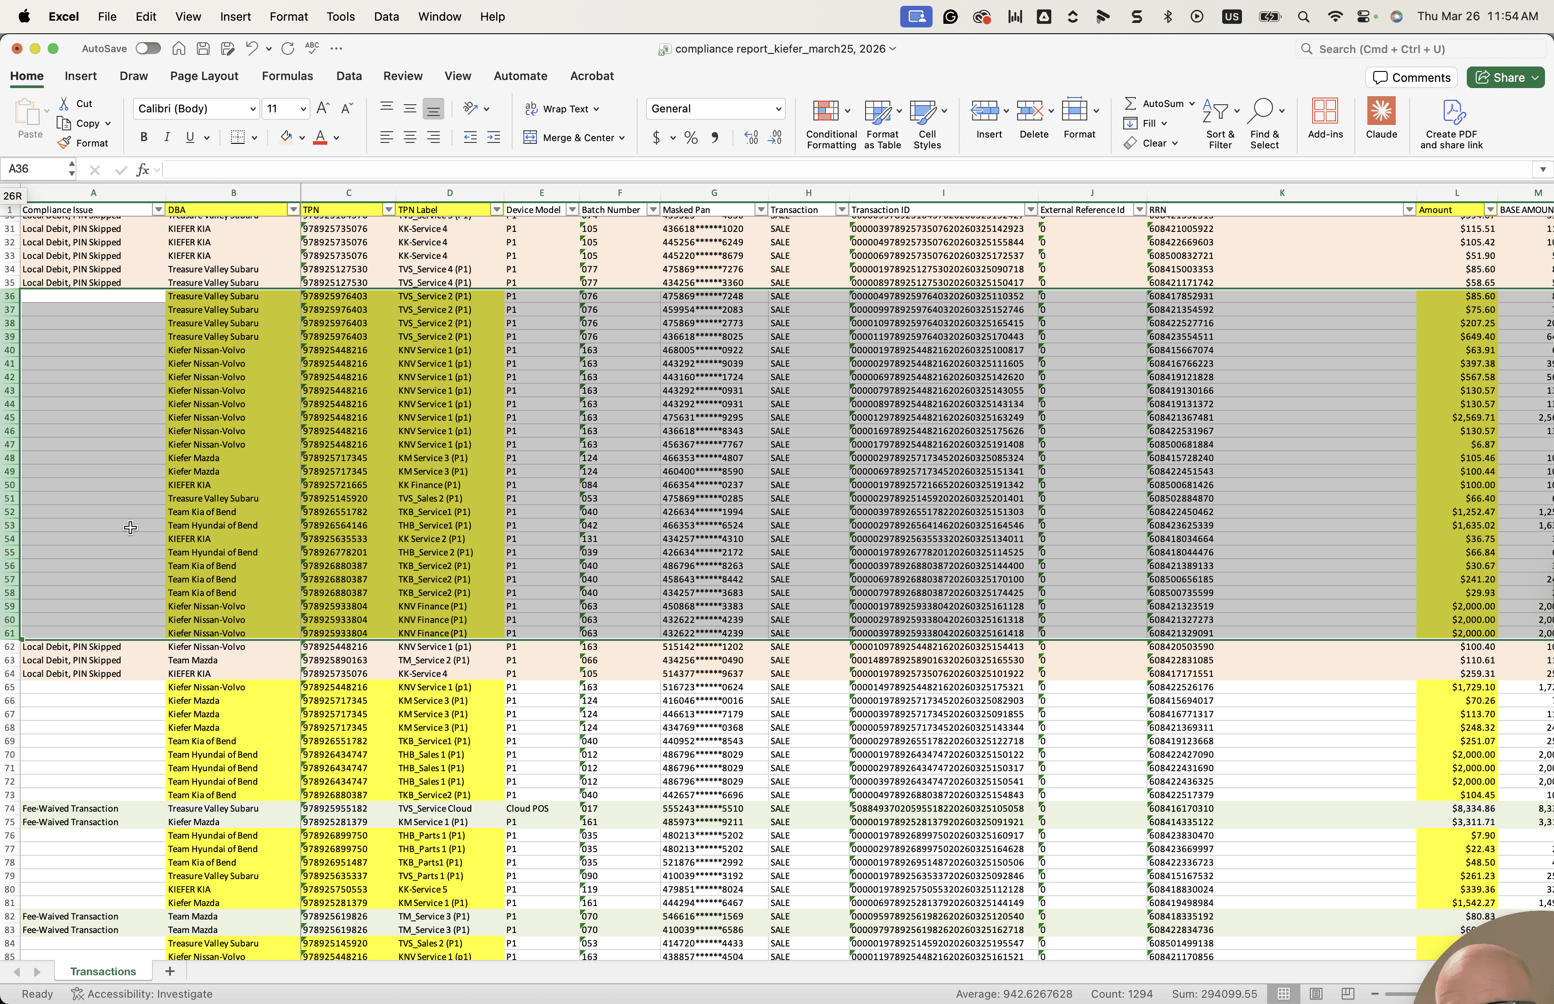Expand the Merge & Center dropdown arrow
Viewport: 1554px width, 1004px height.
tap(622, 138)
